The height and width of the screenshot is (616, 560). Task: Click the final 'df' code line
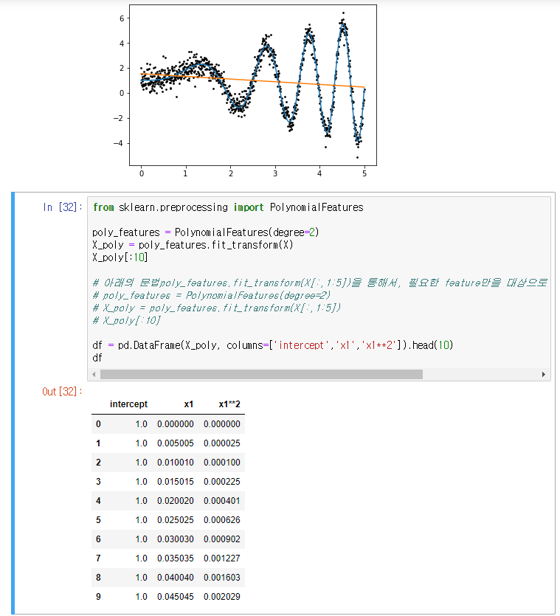(97, 358)
